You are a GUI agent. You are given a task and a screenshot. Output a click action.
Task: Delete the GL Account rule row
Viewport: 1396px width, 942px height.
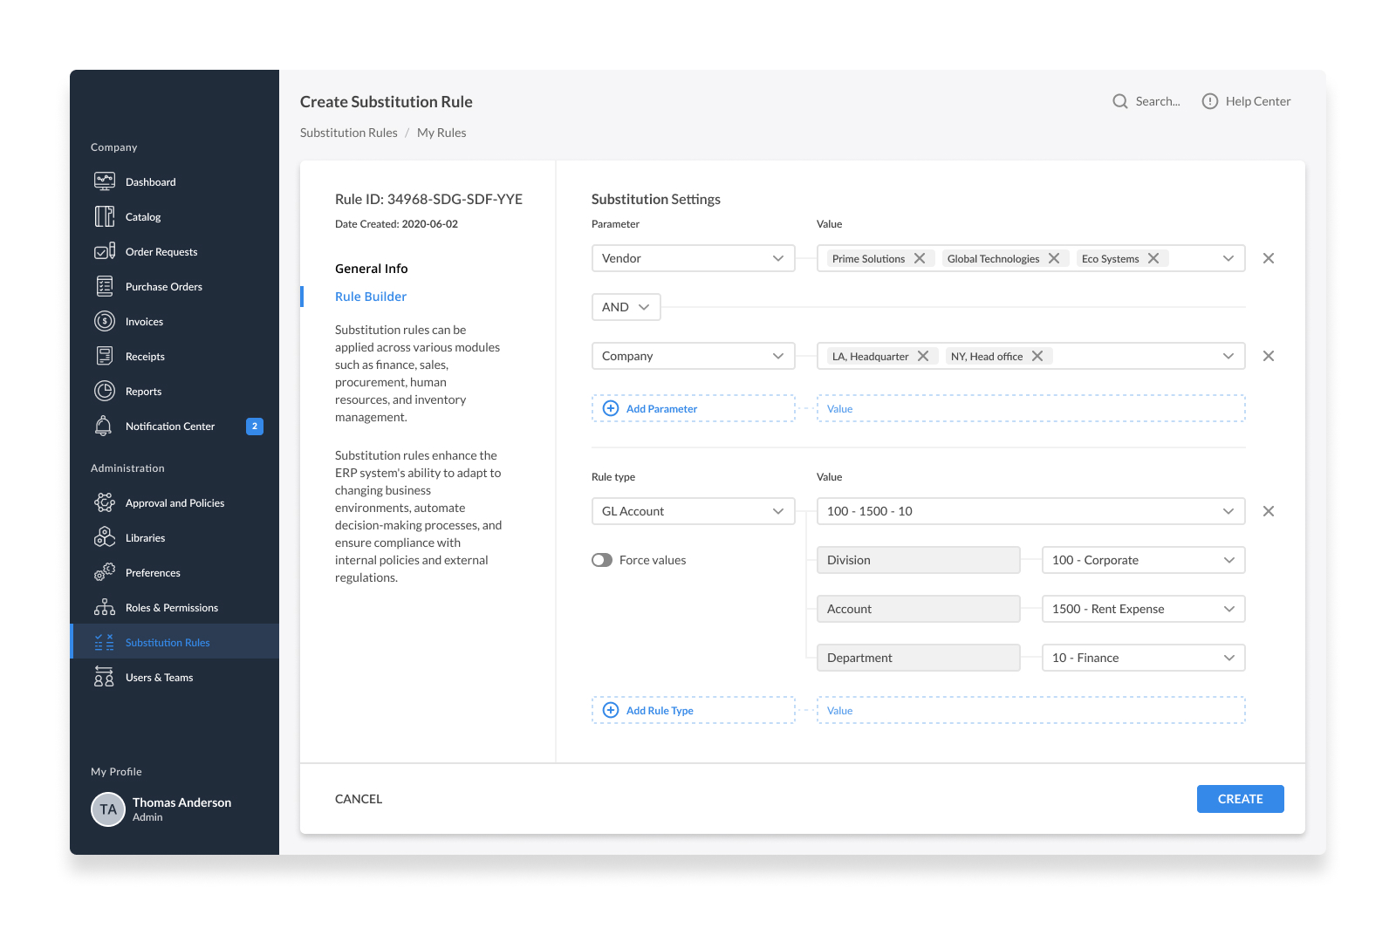tap(1269, 511)
